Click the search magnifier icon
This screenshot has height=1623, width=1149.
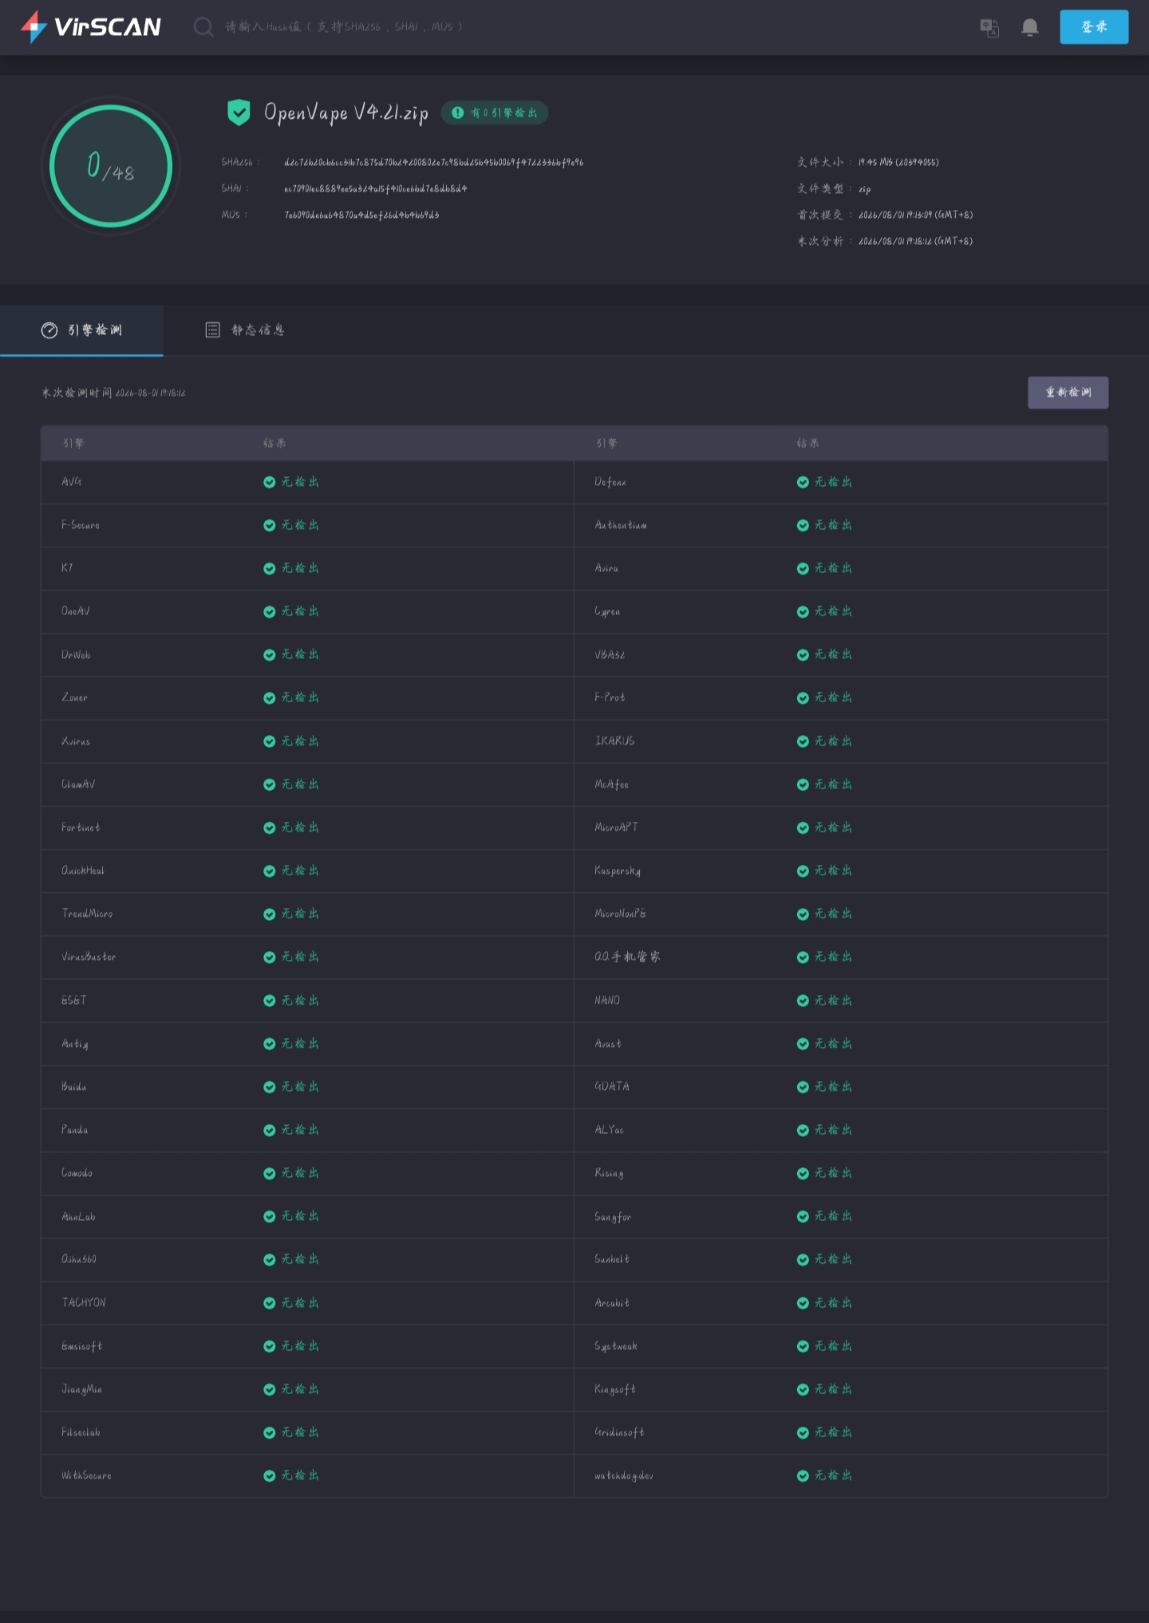point(203,27)
